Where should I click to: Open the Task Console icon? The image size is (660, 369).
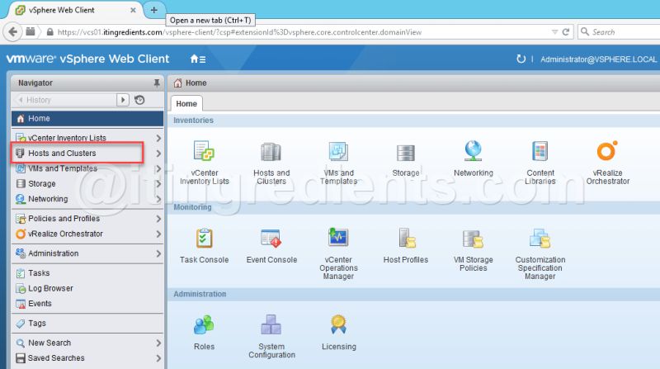[x=204, y=238]
